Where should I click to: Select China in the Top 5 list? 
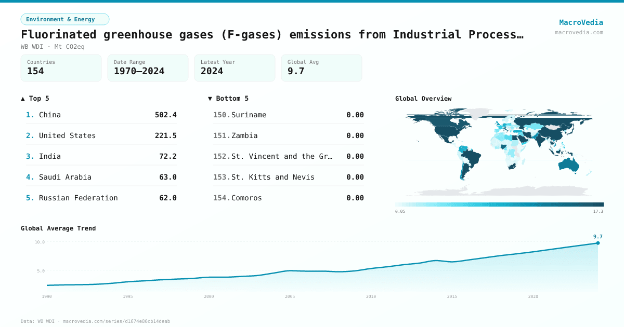pyautogui.click(x=50, y=115)
